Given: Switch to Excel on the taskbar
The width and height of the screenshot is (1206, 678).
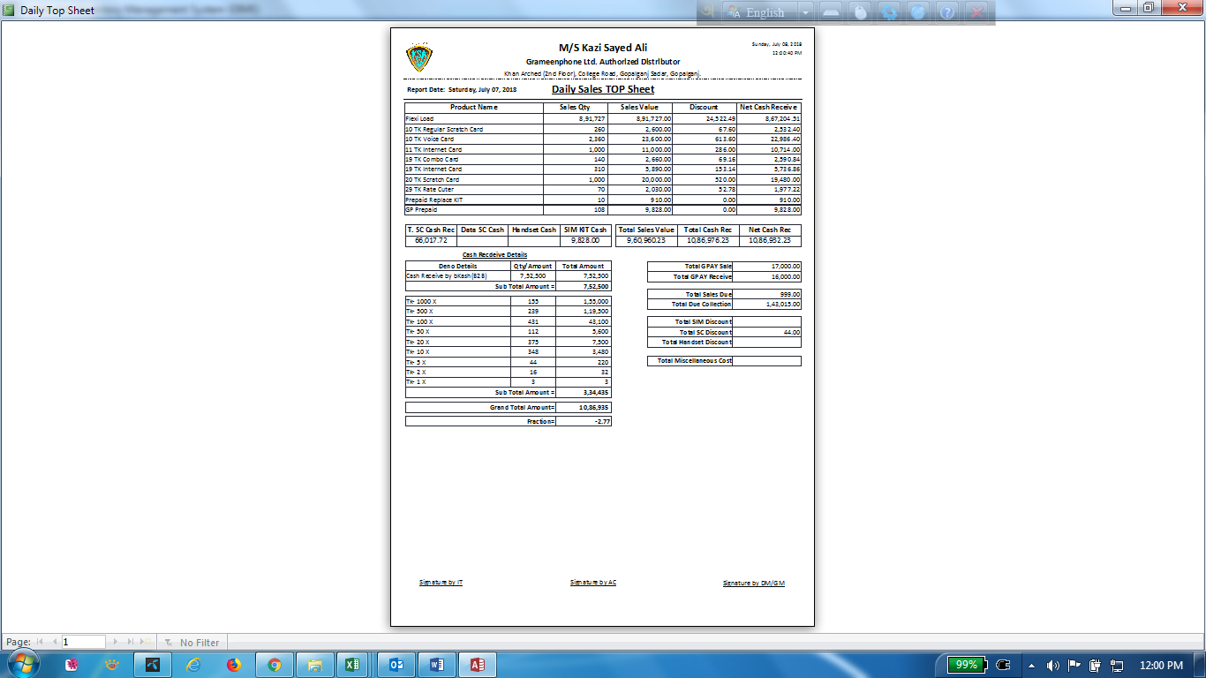Looking at the screenshot, I should pos(351,665).
